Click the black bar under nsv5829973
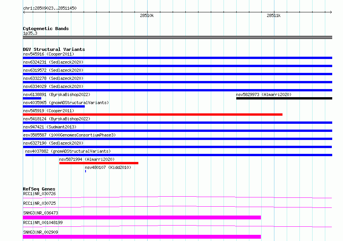 pos(284,98)
